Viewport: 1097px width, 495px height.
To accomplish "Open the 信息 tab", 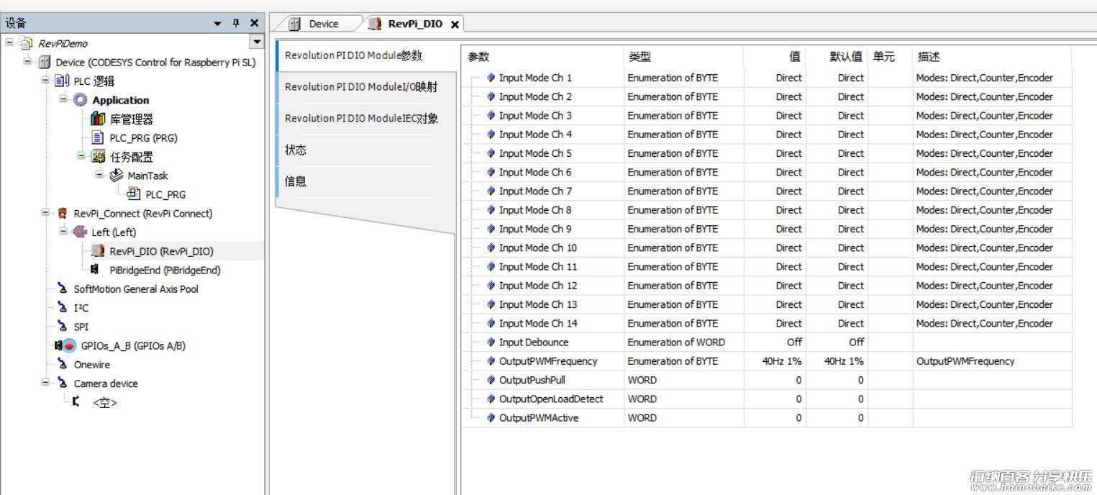I will point(365,181).
